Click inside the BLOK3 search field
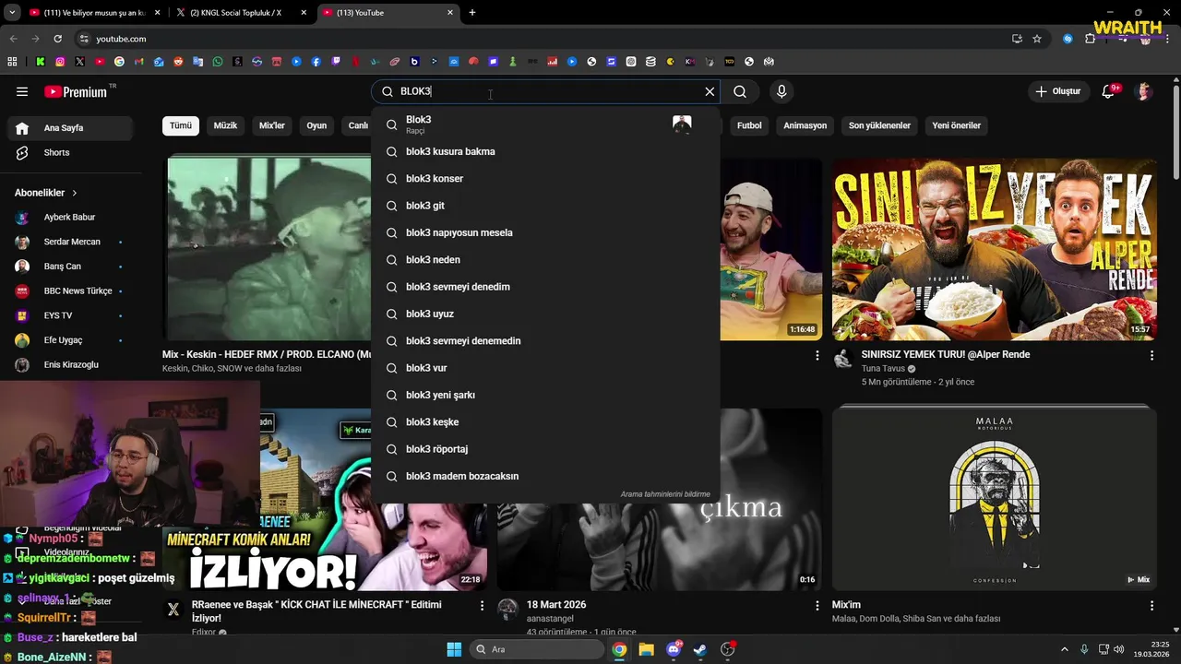 pyautogui.click(x=544, y=91)
